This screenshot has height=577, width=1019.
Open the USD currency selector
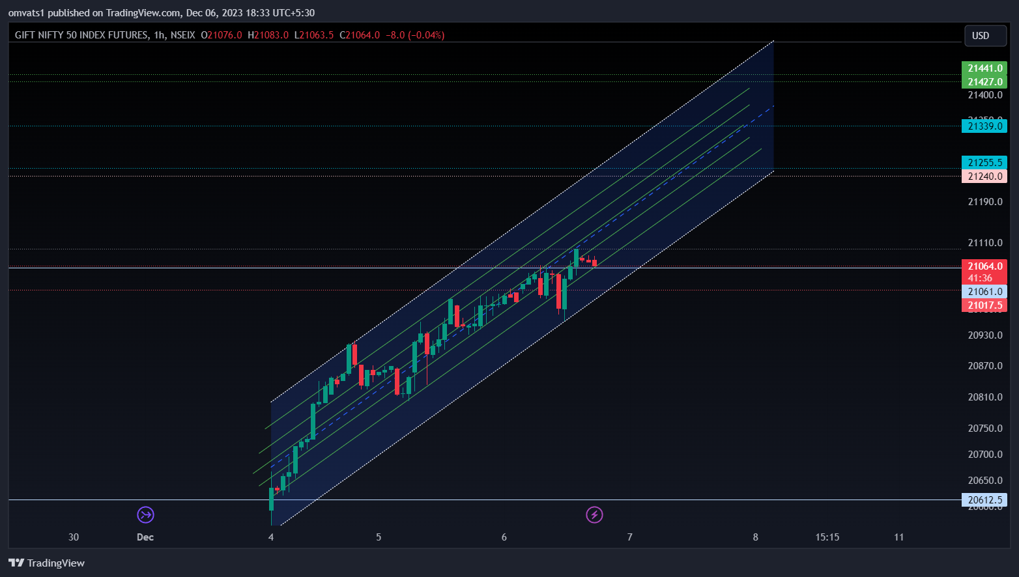click(x=985, y=36)
